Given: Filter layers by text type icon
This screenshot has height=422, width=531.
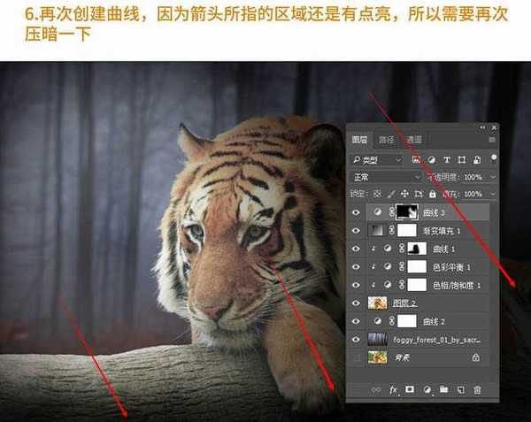Looking at the screenshot, I should [448, 160].
